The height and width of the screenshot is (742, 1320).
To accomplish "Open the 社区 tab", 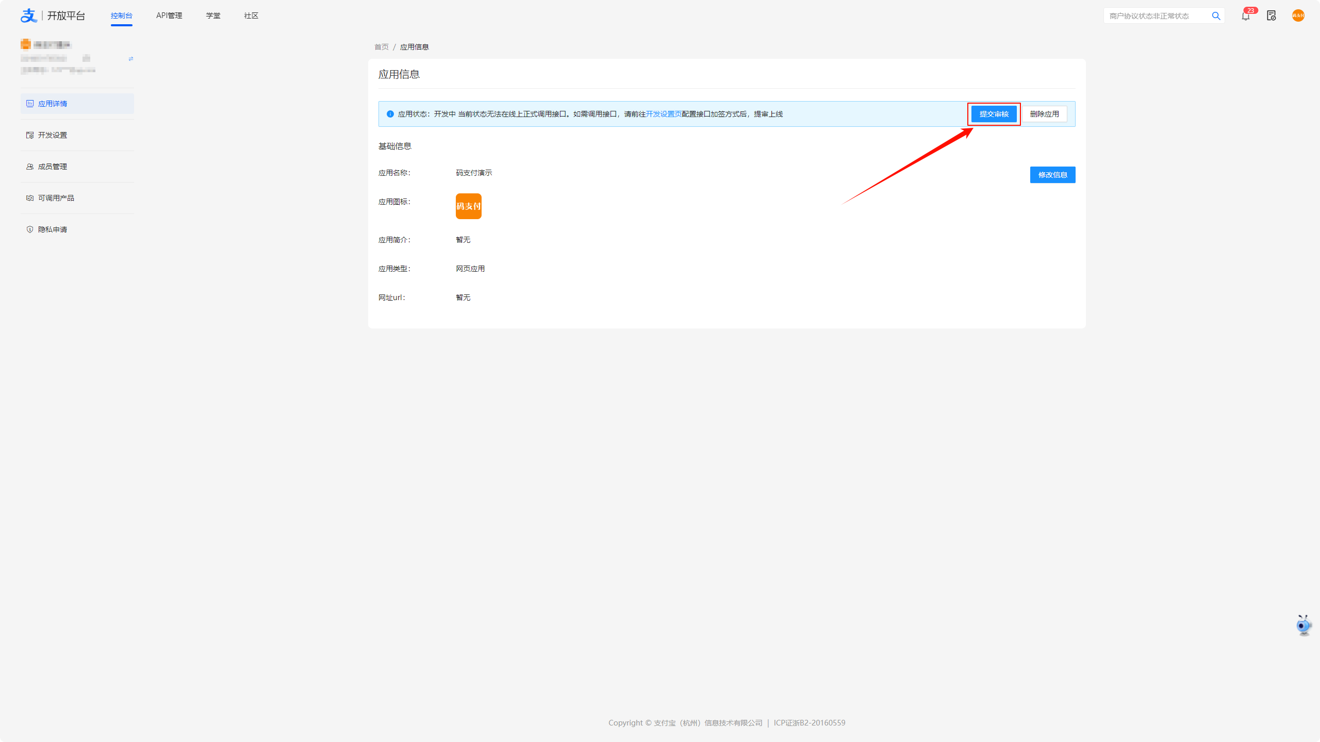I will [x=251, y=15].
